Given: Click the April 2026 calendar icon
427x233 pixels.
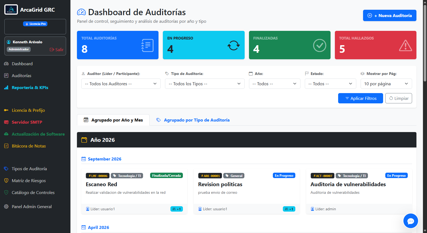Looking at the screenshot, I should (84, 228).
